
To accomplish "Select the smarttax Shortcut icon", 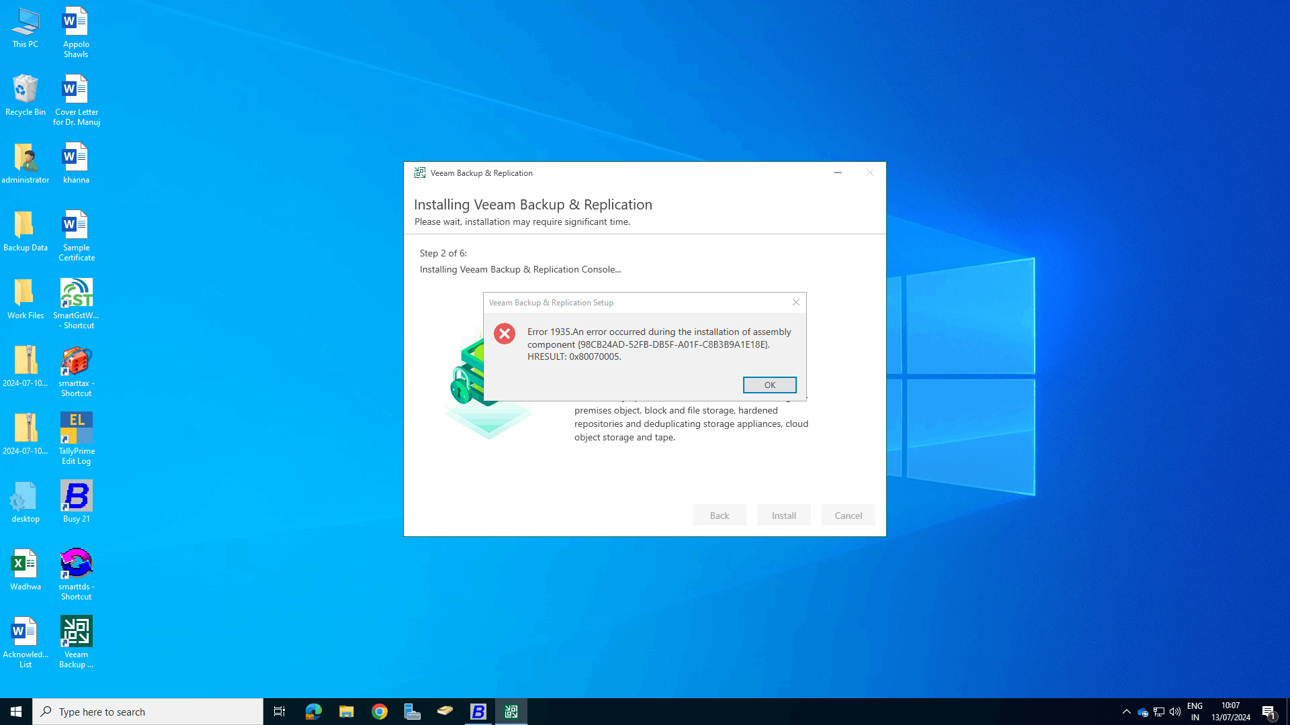I will [76, 371].
